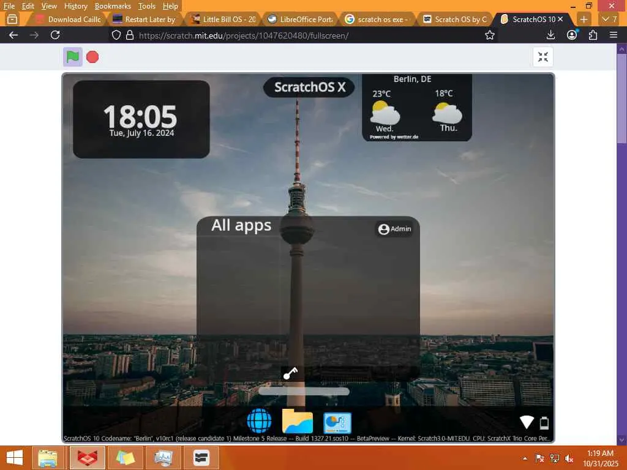Click the muted volume tray icon
This screenshot has height=470, width=627.
569,458
